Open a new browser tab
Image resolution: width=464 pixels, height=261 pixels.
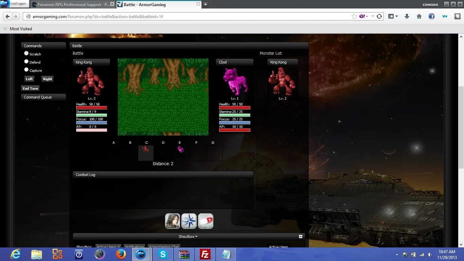pos(206,4)
